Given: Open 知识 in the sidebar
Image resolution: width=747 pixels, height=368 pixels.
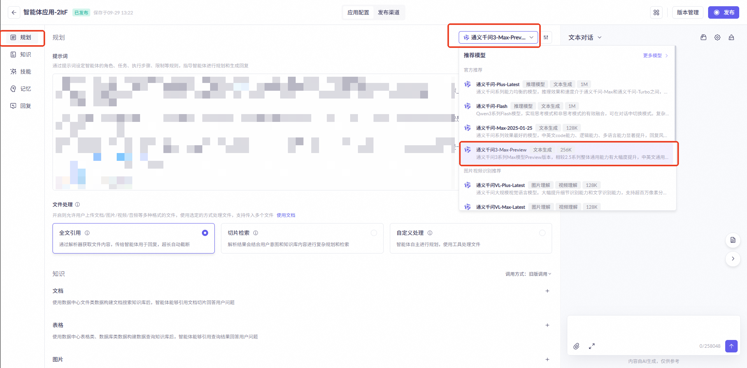Looking at the screenshot, I should click(23, 55).
